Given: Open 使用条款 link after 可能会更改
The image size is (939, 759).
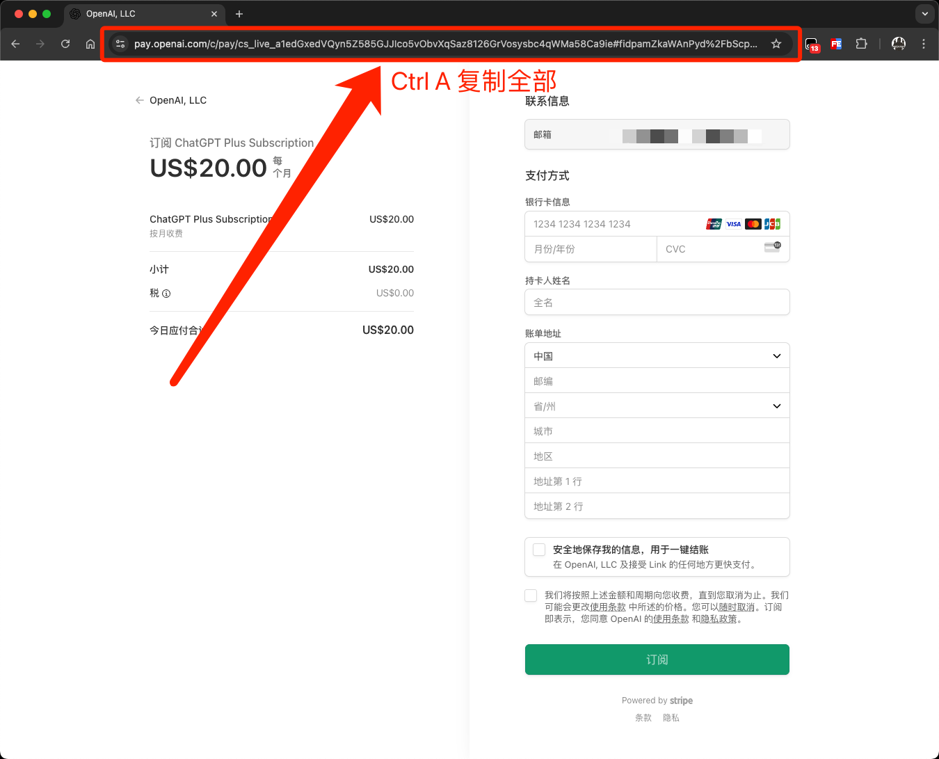Looking at the screenshot, I should 608,607.
